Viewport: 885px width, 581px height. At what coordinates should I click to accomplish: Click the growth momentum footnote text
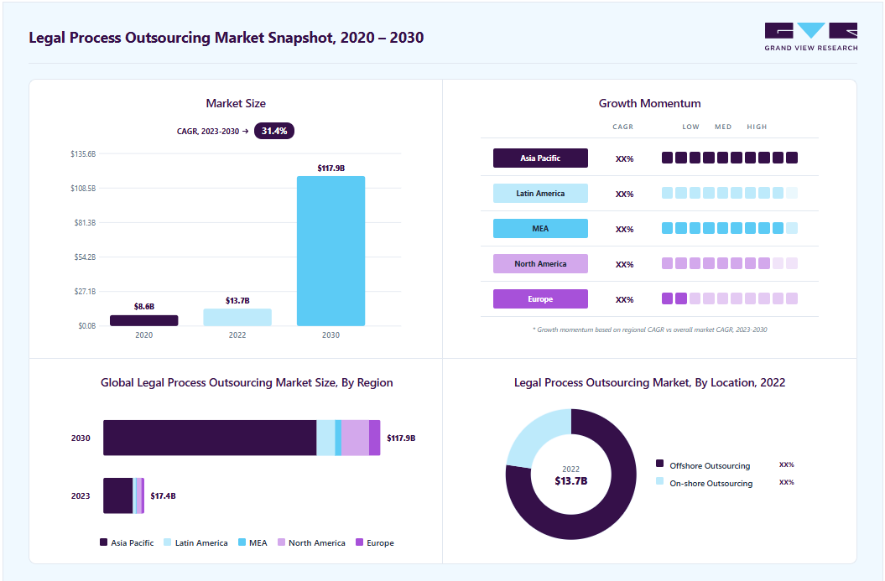pos(649,329)
